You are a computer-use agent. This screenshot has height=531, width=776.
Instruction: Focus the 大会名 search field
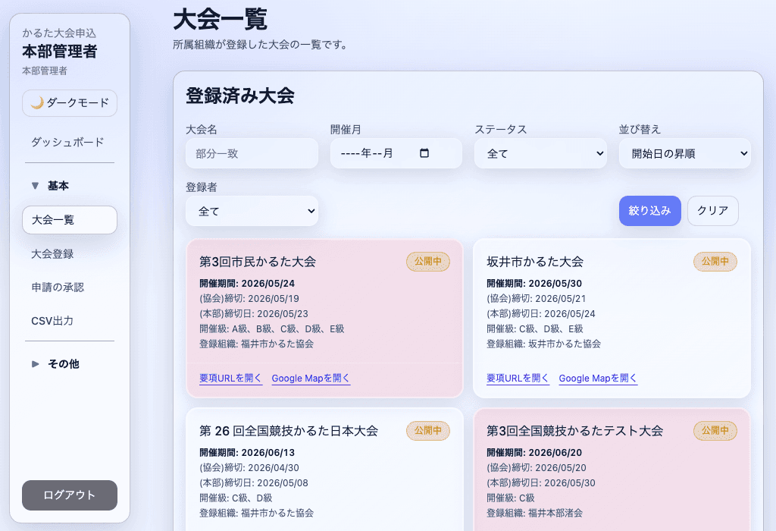[252, 153]
